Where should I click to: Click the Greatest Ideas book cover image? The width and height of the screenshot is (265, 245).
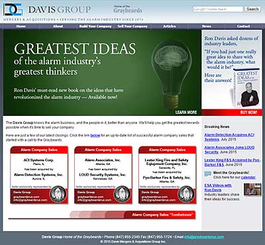pos(246,88)
